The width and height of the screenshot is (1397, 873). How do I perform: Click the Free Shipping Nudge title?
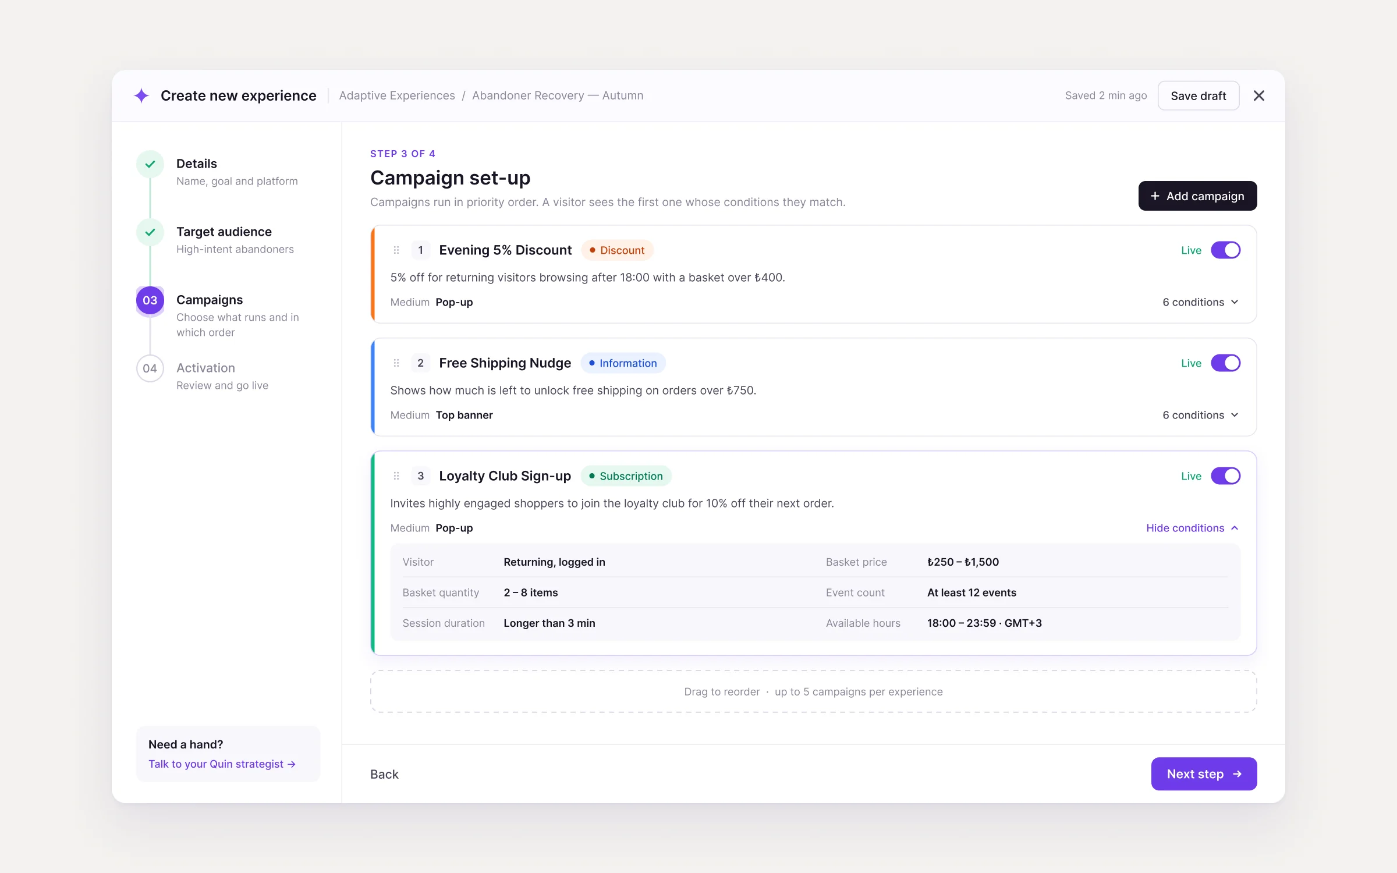[x=505, y=363]
